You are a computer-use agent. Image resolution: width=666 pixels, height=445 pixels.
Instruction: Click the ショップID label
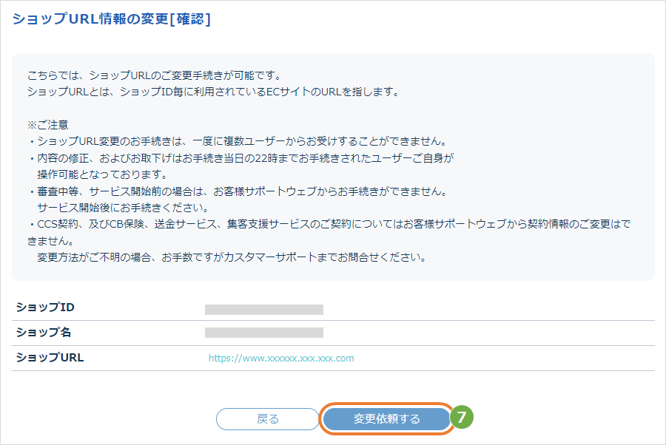coord(45,307)
